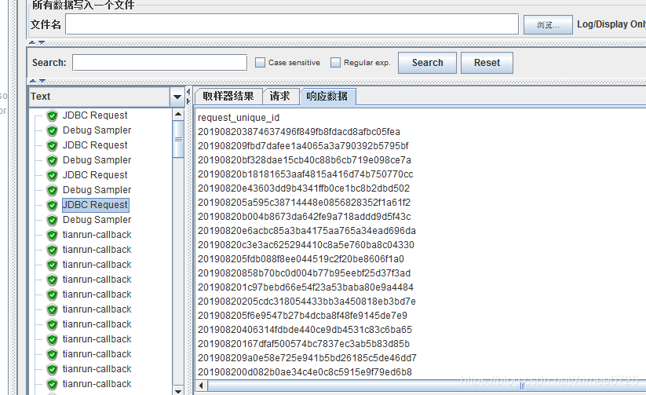Switch to the 响应数据 tab

click(327, 97)
